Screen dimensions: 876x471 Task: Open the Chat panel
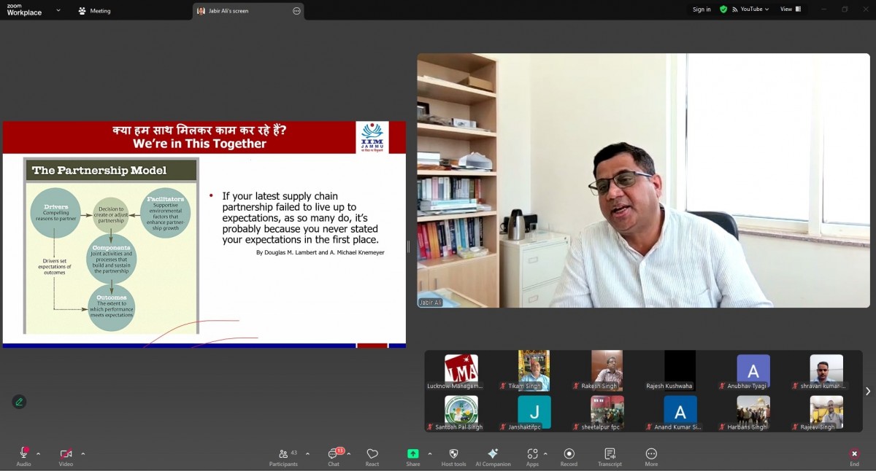tap(334, 456)
